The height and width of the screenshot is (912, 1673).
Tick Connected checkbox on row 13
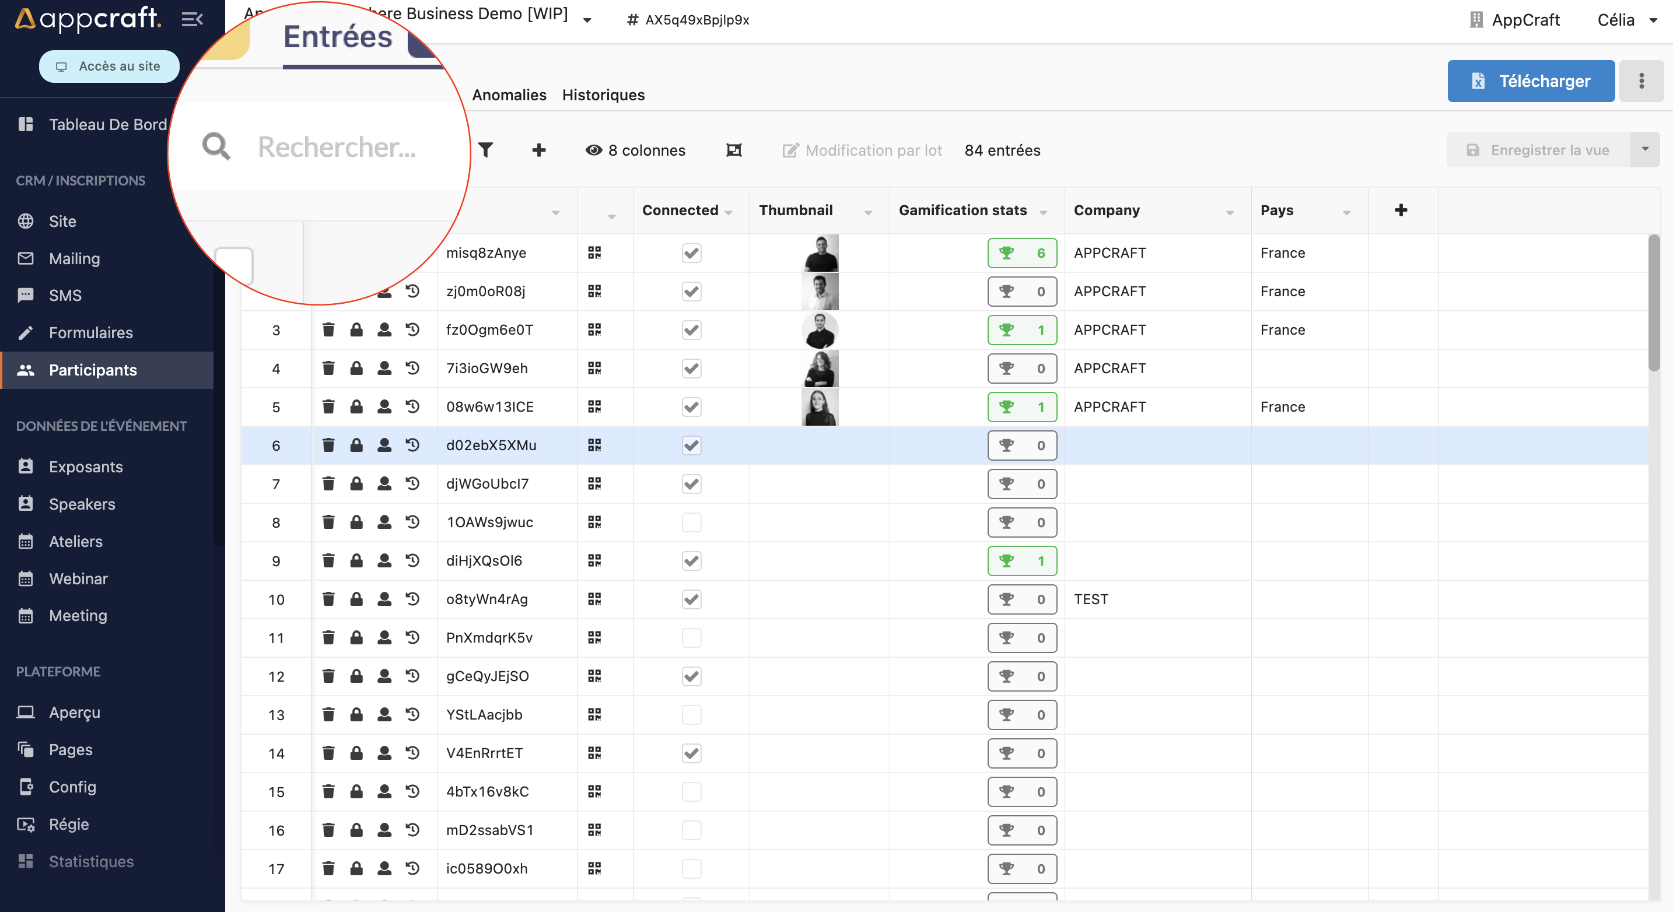point(691,715)
